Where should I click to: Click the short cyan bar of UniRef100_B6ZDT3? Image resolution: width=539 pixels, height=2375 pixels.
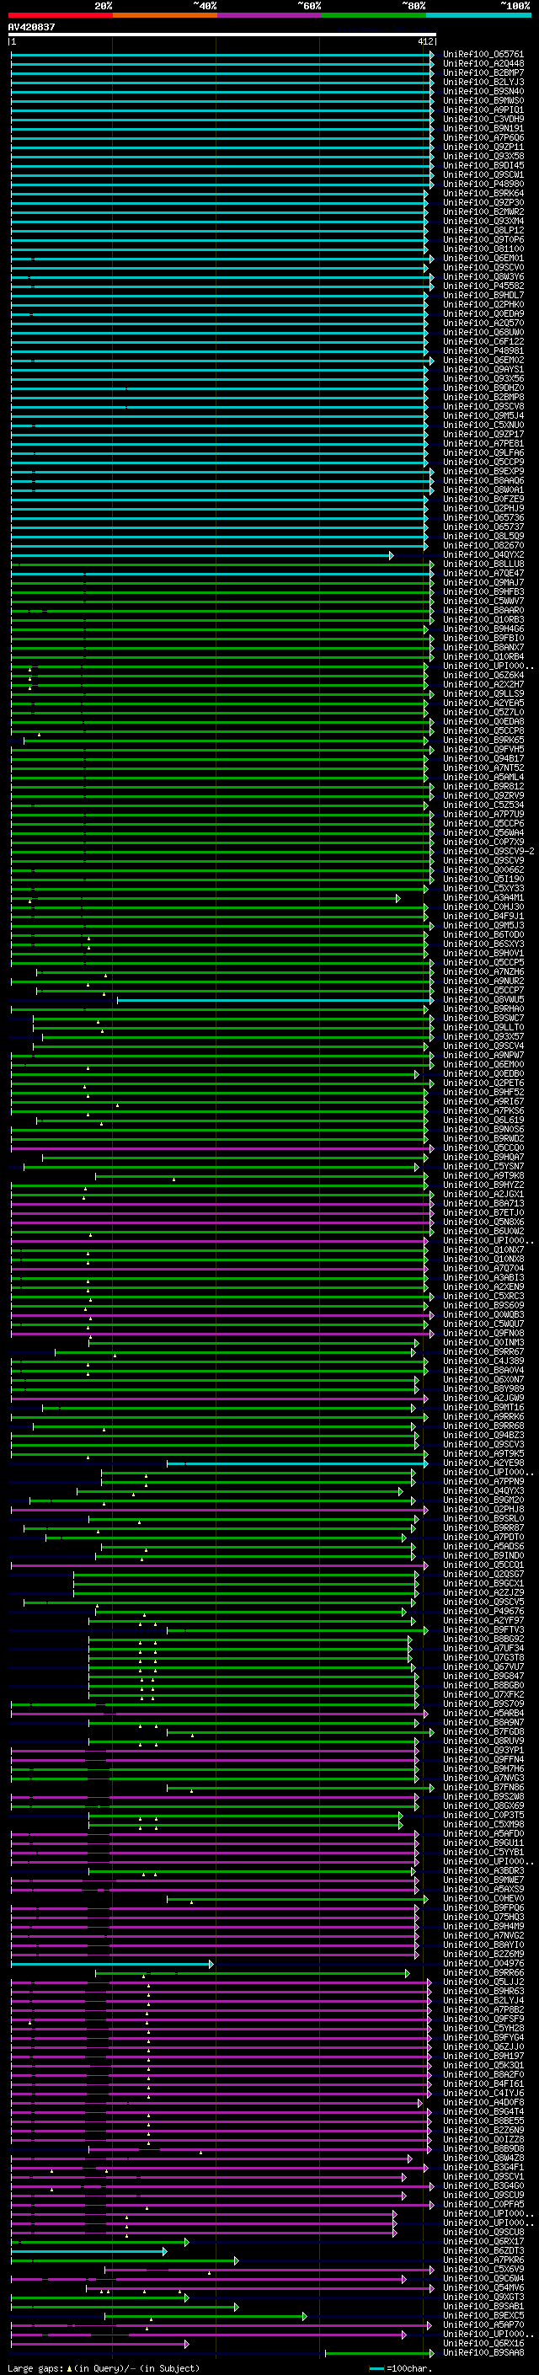(x=88, y=2250)
